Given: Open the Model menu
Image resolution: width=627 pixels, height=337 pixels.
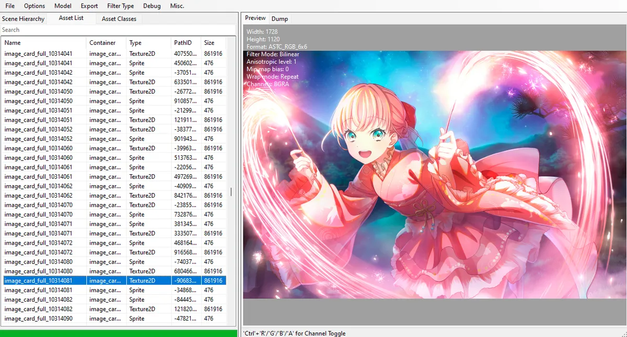Looking at the screenshot, I should click(x=63, y=6).
